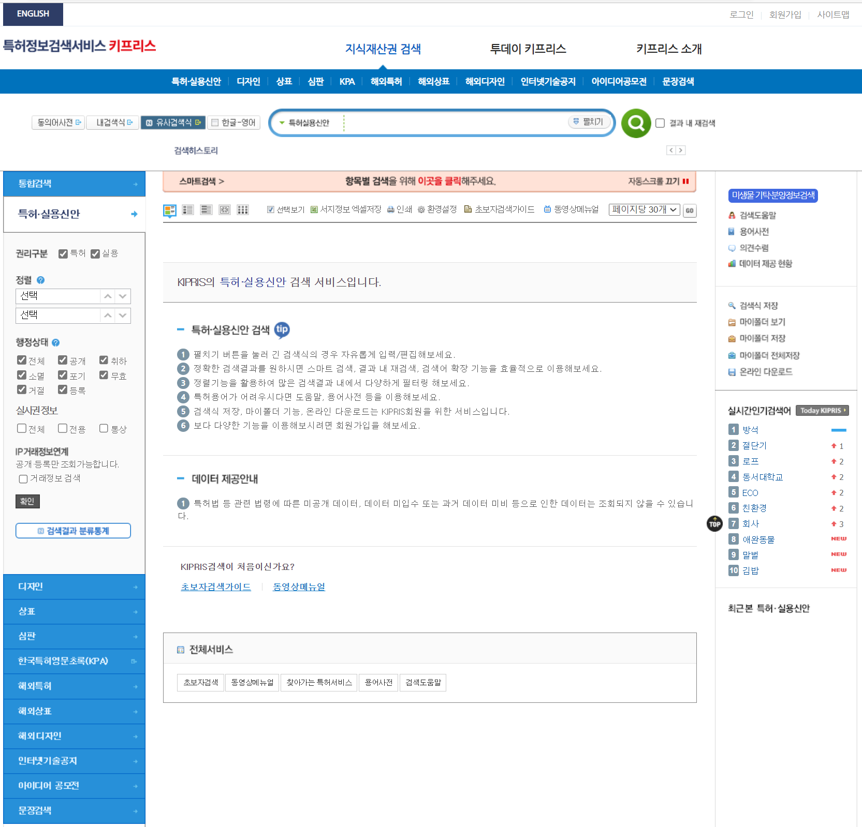This screenshot has height=827, width=862.
Task: Click the green search magnifier button
Action: pyautogui.click(x=636, y=123)
